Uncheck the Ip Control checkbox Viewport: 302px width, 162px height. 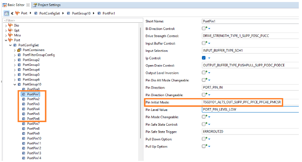[204, 58]
